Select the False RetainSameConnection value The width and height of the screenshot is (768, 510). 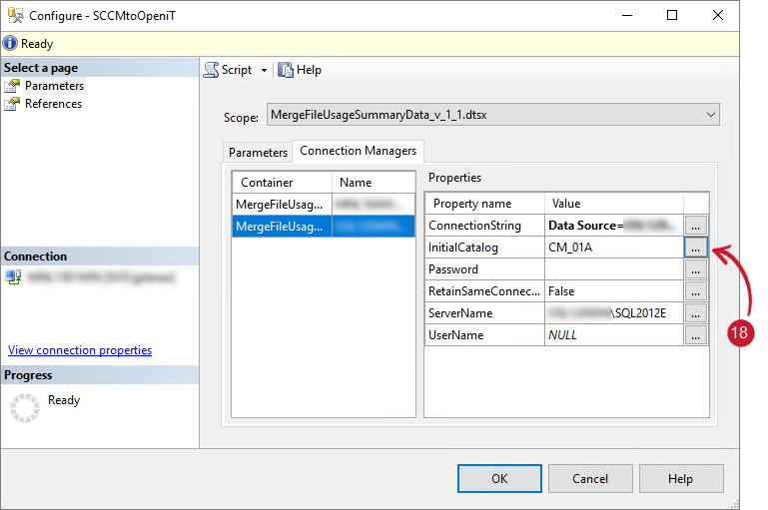coord(614,291)
